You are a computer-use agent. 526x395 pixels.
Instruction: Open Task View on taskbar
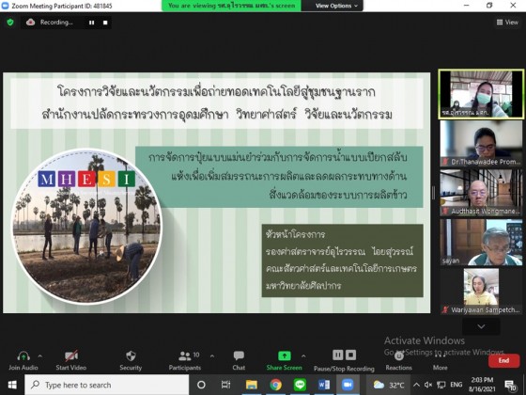[226, 385]
